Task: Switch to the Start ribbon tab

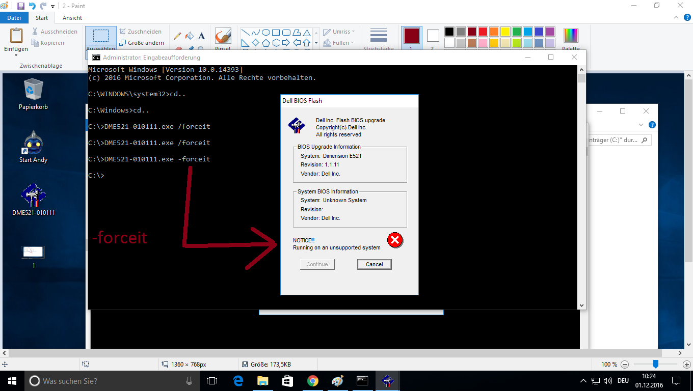Action: pyautogui.click(x=42, y=18)
